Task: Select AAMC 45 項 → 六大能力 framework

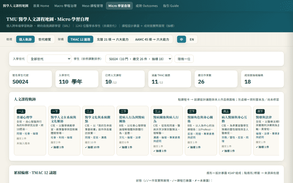Action: [152, 39]
